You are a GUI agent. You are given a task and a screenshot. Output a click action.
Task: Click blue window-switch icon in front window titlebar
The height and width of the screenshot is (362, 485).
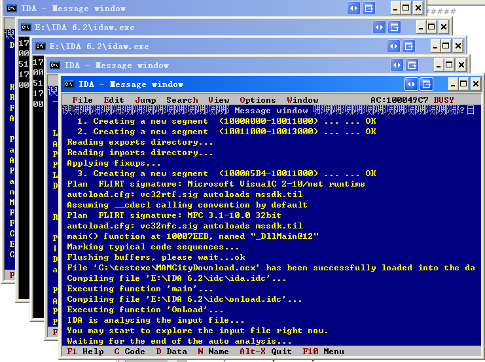click(x=427, y=84)
